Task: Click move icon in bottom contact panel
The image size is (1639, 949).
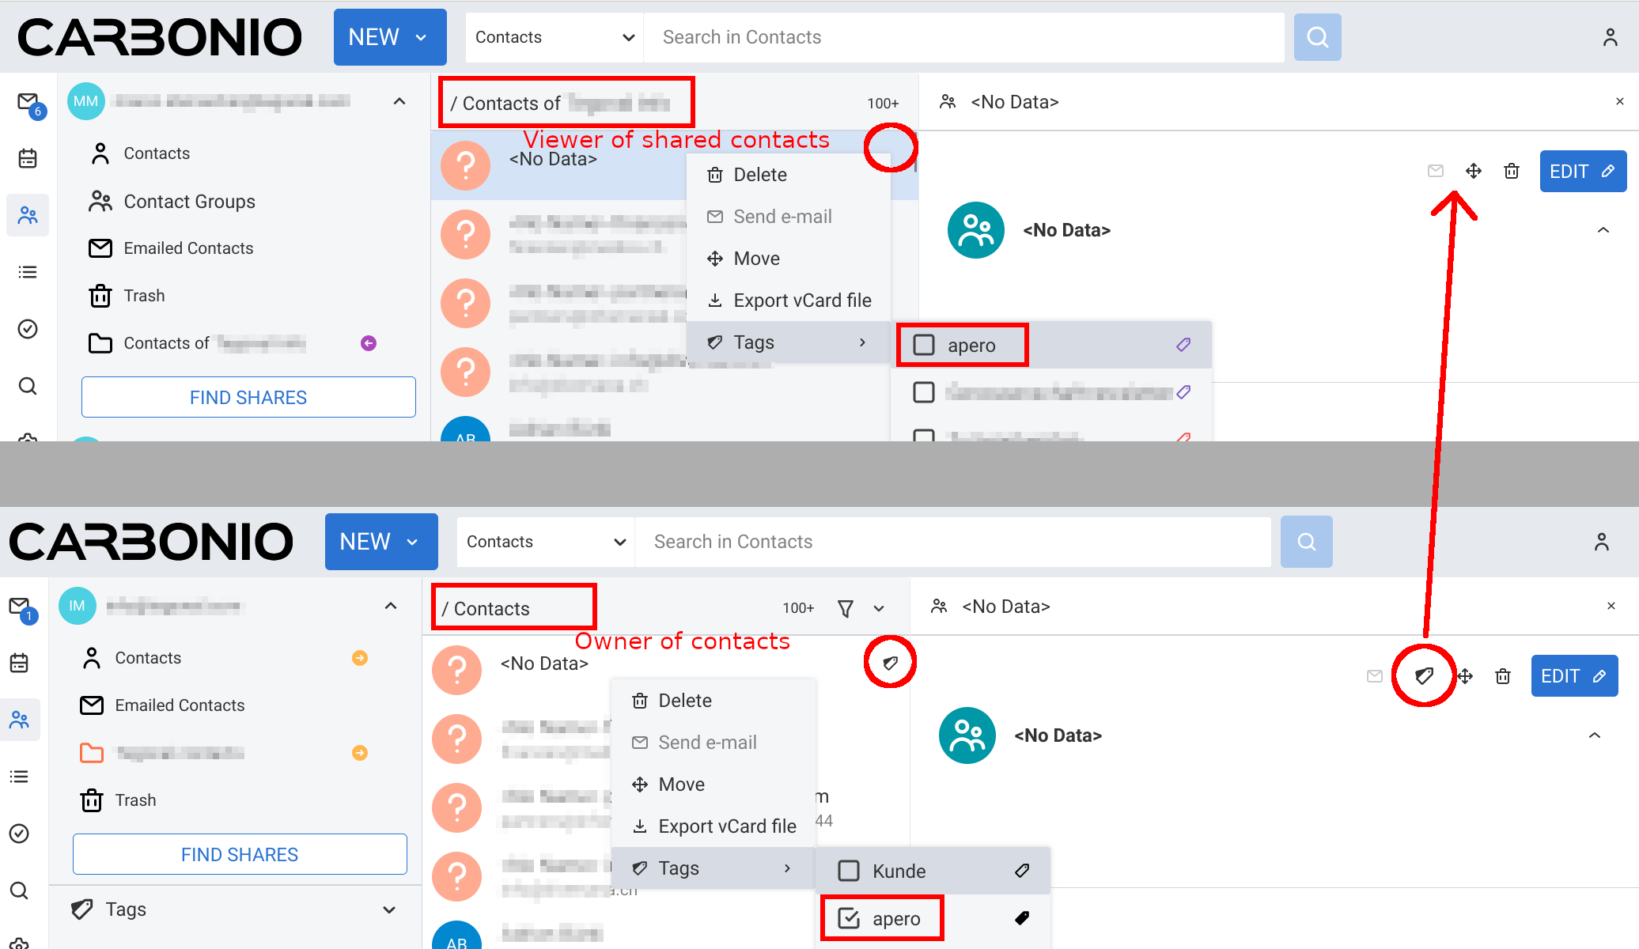Action: pyautogui.click(x=1465, y=675)
